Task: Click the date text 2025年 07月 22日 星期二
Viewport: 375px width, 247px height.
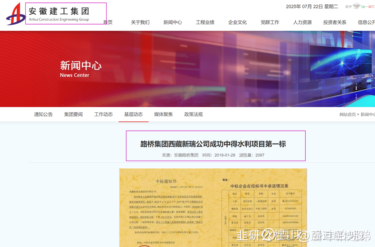Action: [x=312, y=6]
